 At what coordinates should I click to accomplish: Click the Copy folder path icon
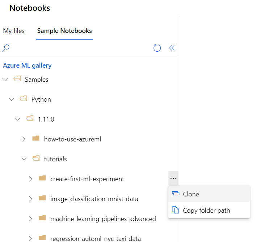click(x=176, y=210)
